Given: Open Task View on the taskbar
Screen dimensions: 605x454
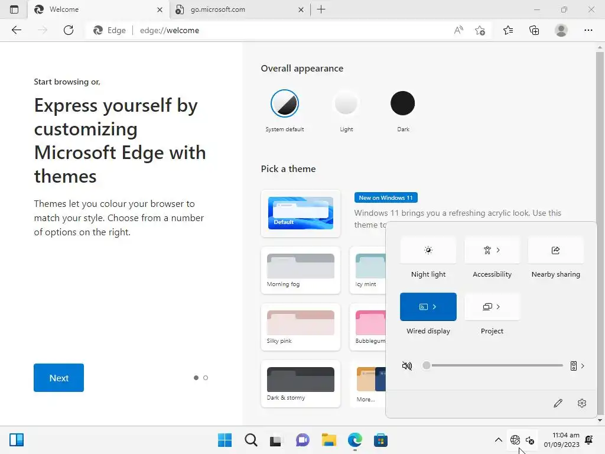Looking at the screenshot, I should pyautogui.click(x=277, y=440).
